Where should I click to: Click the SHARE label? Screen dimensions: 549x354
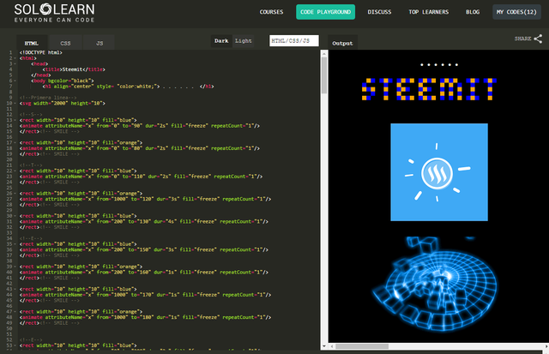[522, 39]
